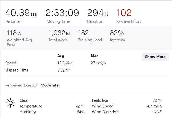Viewport: 172px width, 118px height.
Task: Click the Moderate perceived exertion value
Action: click(x=50, y=85)
